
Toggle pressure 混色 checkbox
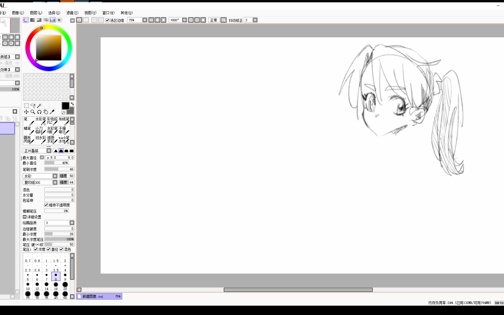pos(61,249)
